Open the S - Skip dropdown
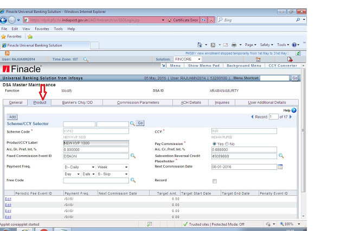This screenshot has height=231, width=347. [x=113, y=174]
